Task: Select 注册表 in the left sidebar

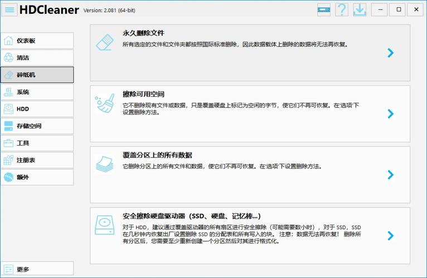Action: coord(37,160)
